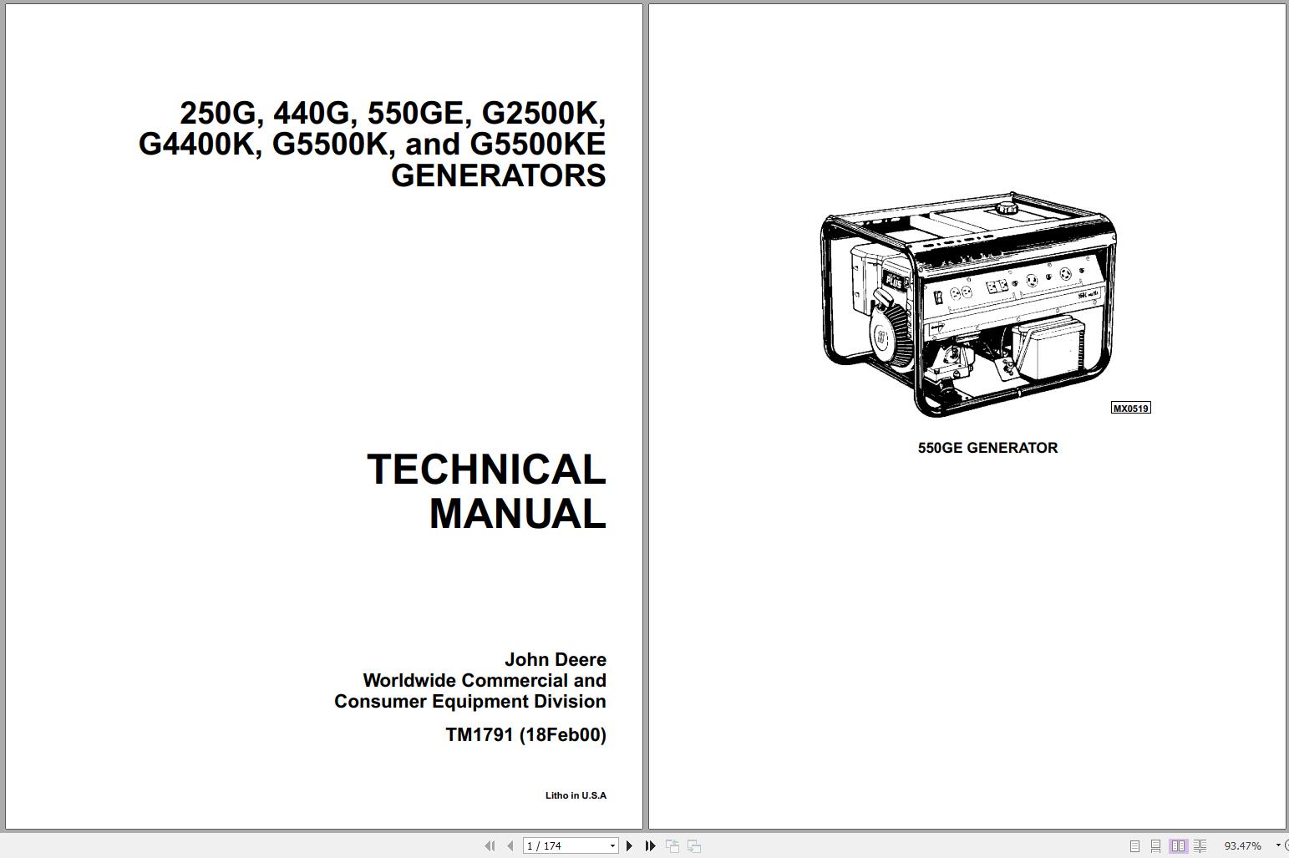Select the MX0519 figure label
The width and height of the screenshot is (1289, 858).
click(1130, 408)
